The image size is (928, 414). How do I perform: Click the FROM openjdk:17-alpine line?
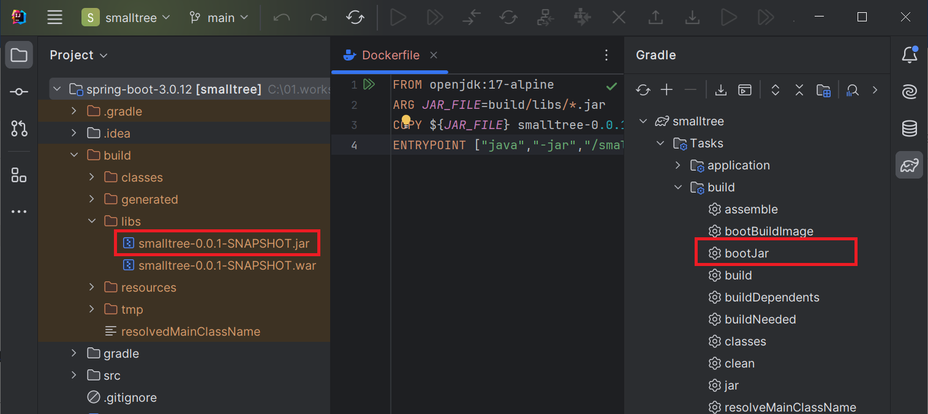[473, 84]
